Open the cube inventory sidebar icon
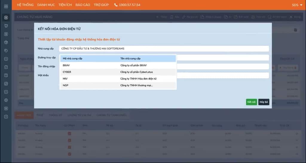 [x=6, y=42]
